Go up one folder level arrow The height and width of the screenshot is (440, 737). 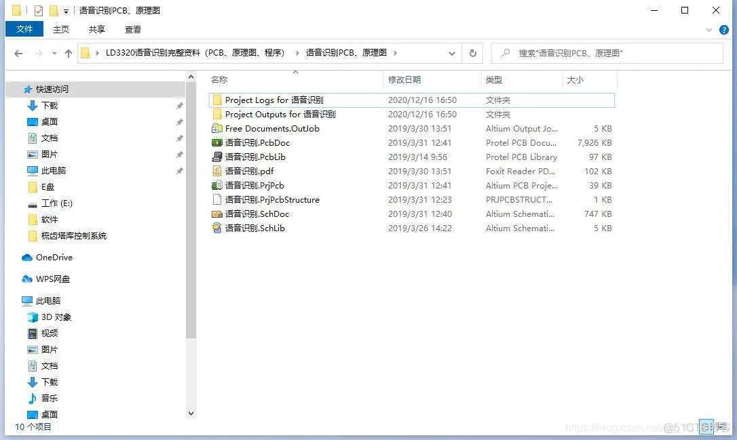(x=69, y=54)
